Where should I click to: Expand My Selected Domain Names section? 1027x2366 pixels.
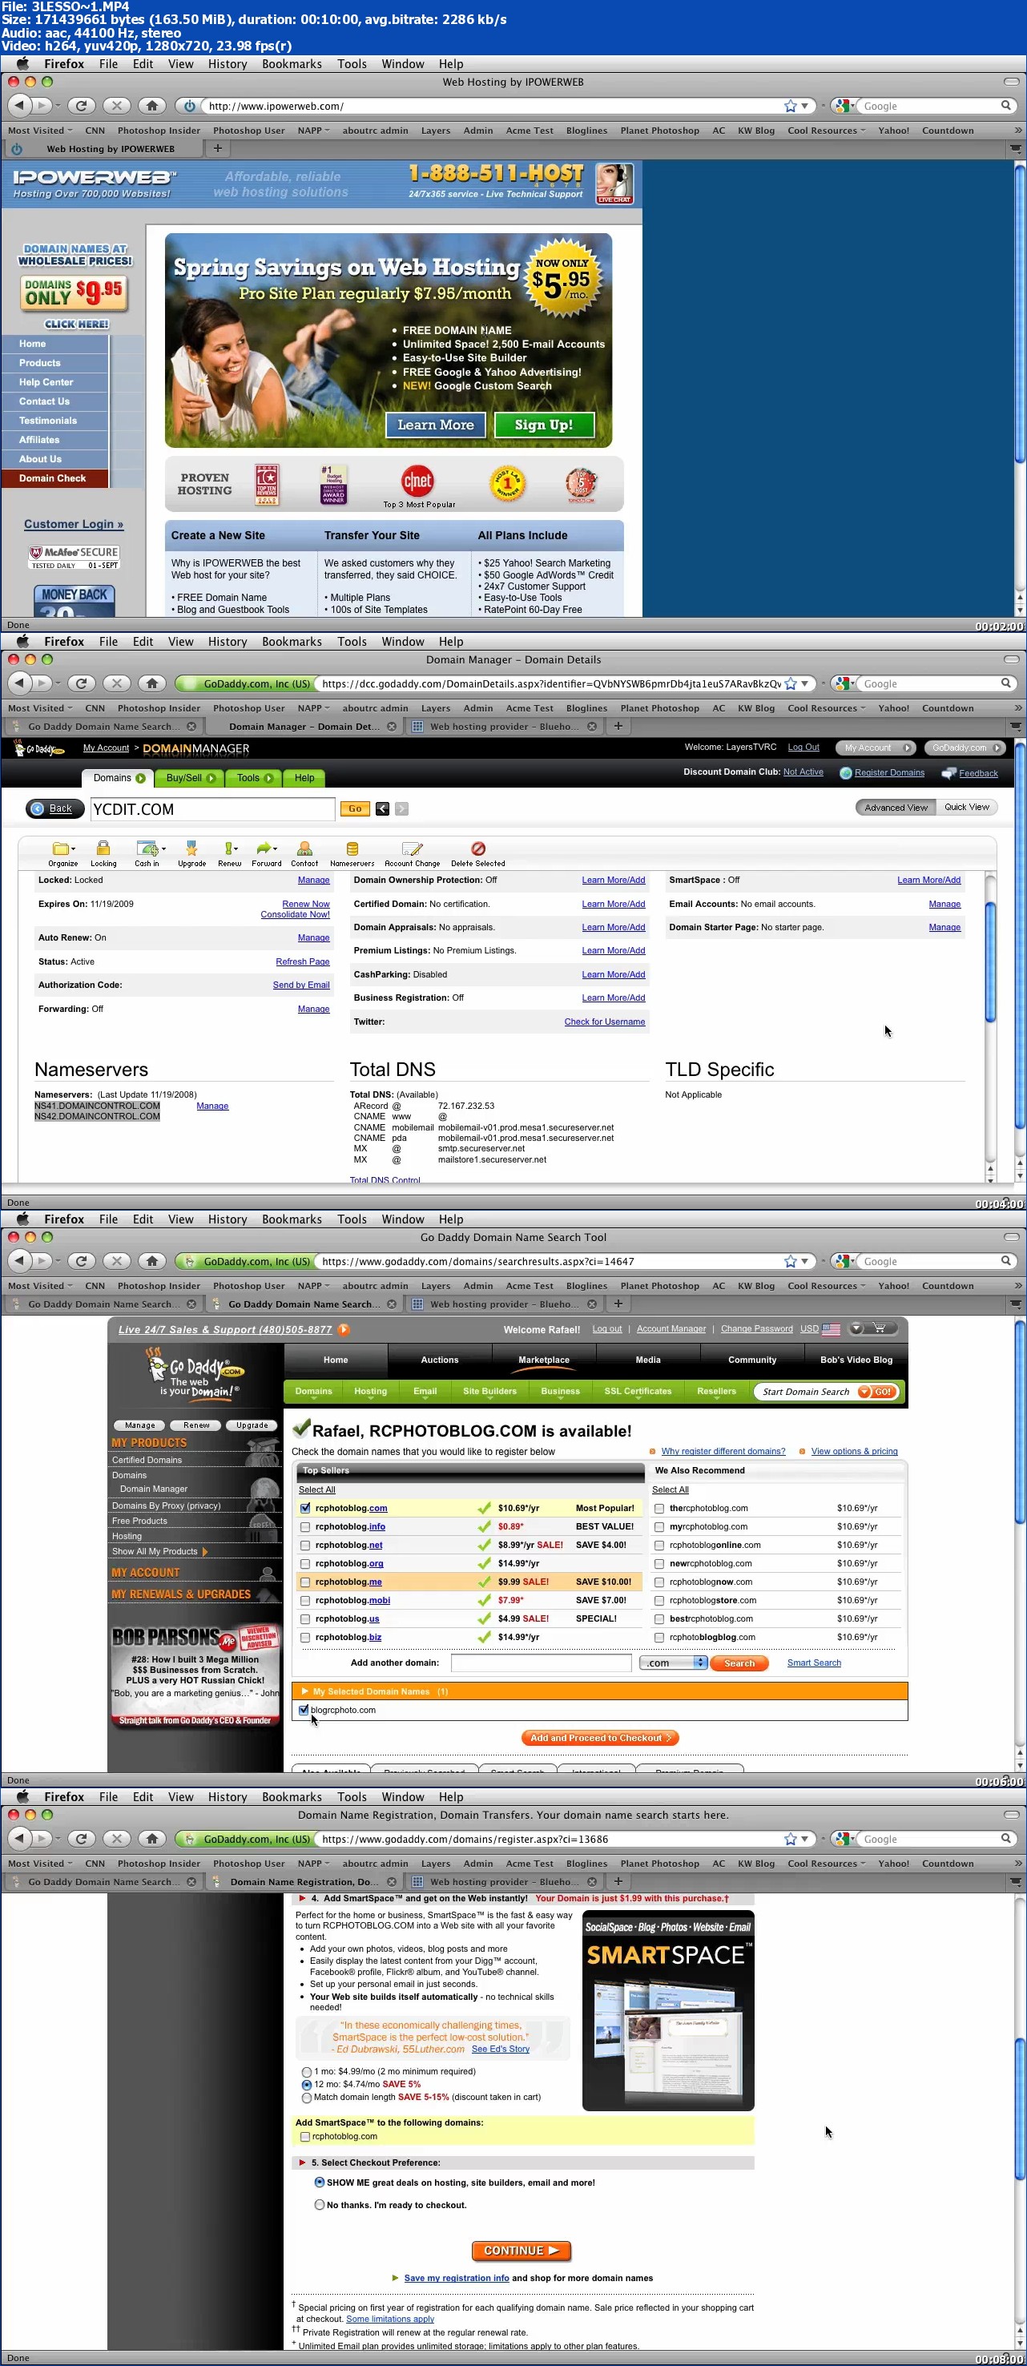coord(305,1691)
